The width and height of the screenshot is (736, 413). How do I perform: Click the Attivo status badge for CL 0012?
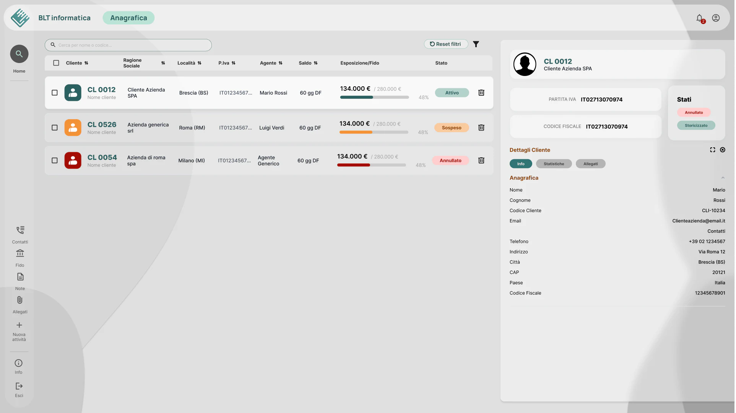pyautogui.click(x=452, y=93)
